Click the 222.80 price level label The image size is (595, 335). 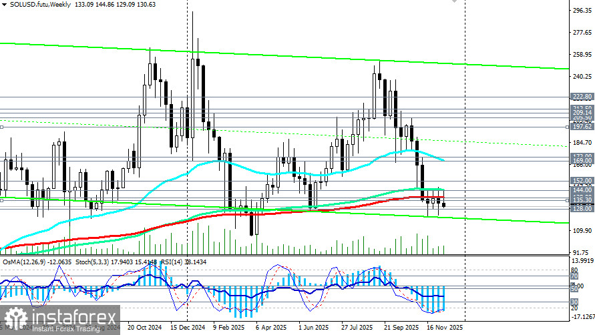pyautogui.click(x=582, y=97)
